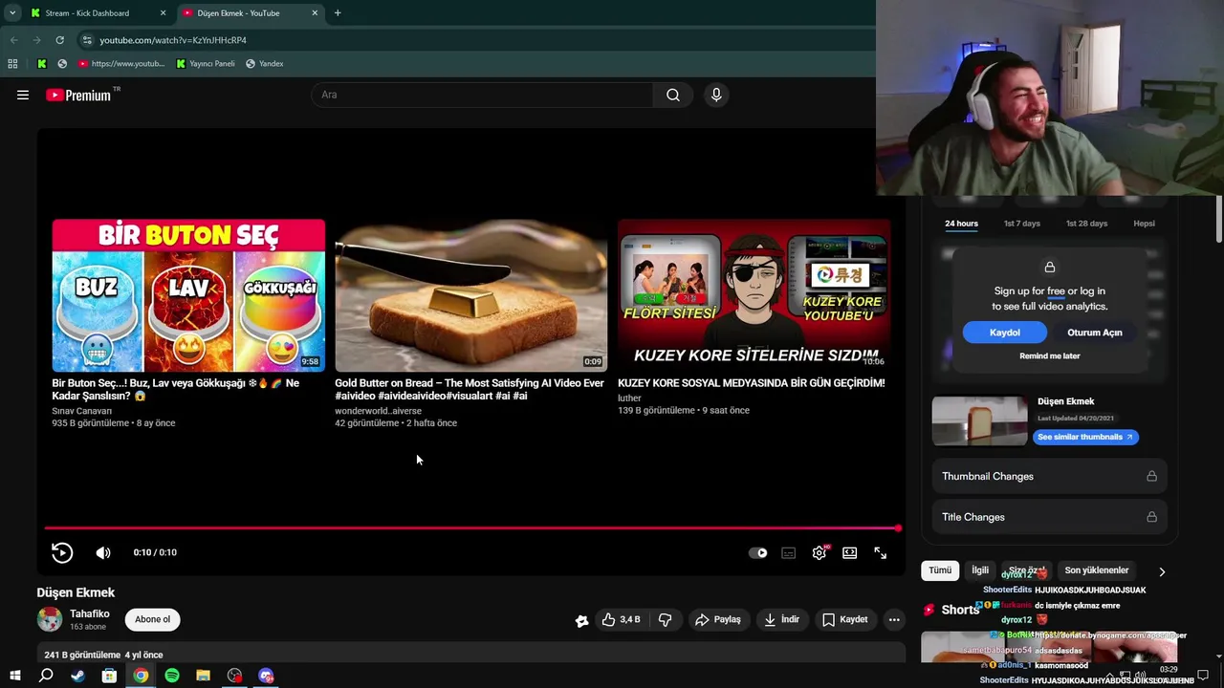Open the Bir Buton Seç suggested video thumbnail
Screen dimensions: 1224x688
pyautogui.click(x=188, y=295)
